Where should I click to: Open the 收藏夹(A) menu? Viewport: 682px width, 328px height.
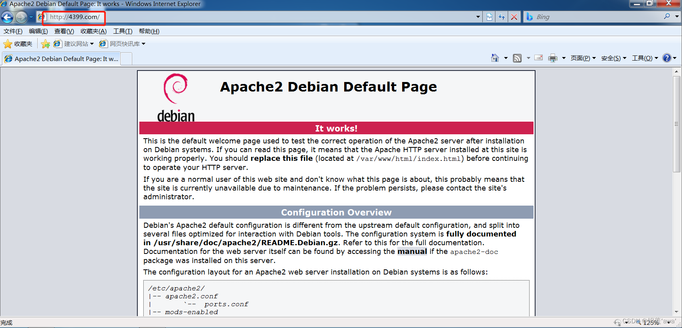[x=93, y=31]
